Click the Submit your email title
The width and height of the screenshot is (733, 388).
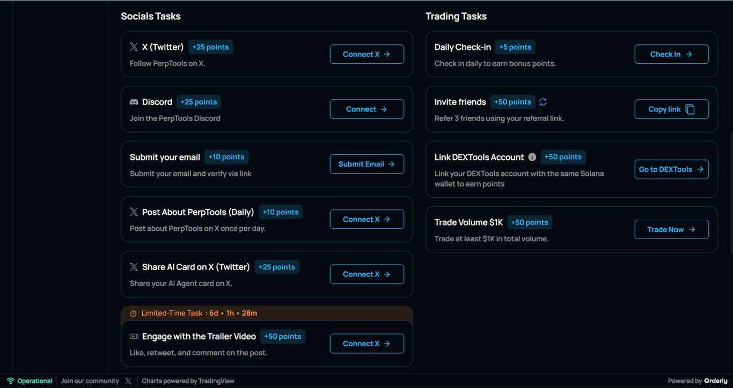coord(165,157)
